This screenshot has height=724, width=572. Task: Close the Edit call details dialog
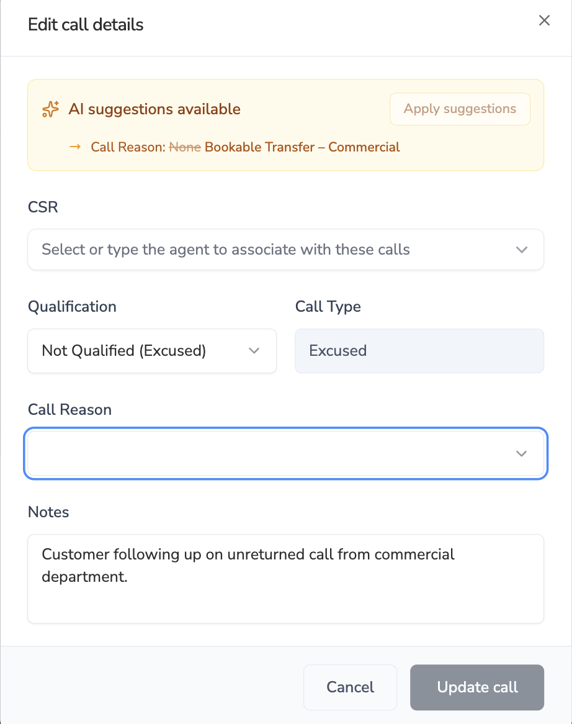click(x=544, y=20)
